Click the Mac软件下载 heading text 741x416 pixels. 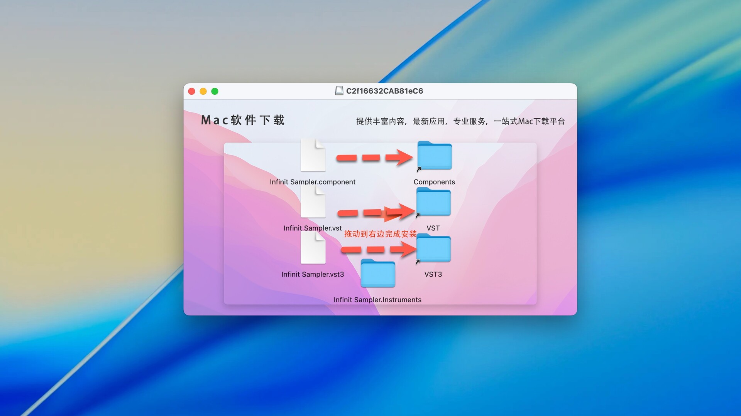pyautogui.click(x=243, y=120)
